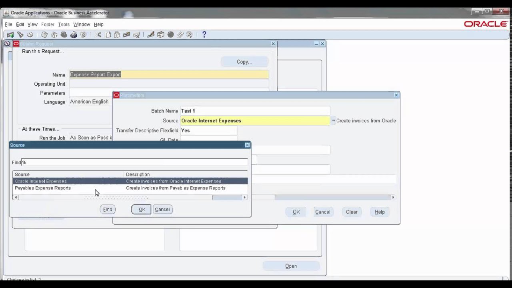Image resolution: width=512 pixels, height=288 pixels.
Task: Click the Folder Tools toolbar icon
Action: pyautogui.click(x=190, y=35)
